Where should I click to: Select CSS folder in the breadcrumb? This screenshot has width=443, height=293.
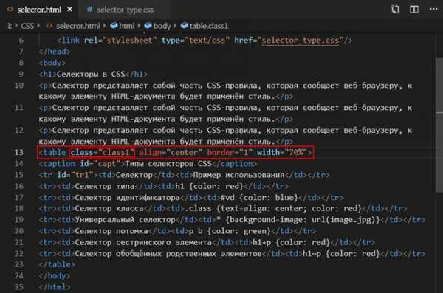tap(27, 26)
